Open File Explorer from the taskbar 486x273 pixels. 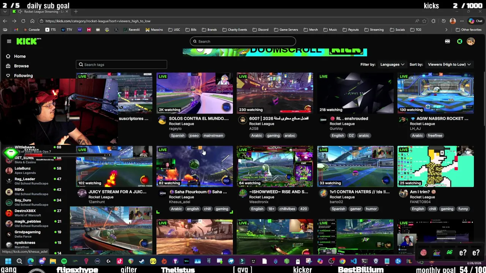pyautogui.click(x=53, y=261)
